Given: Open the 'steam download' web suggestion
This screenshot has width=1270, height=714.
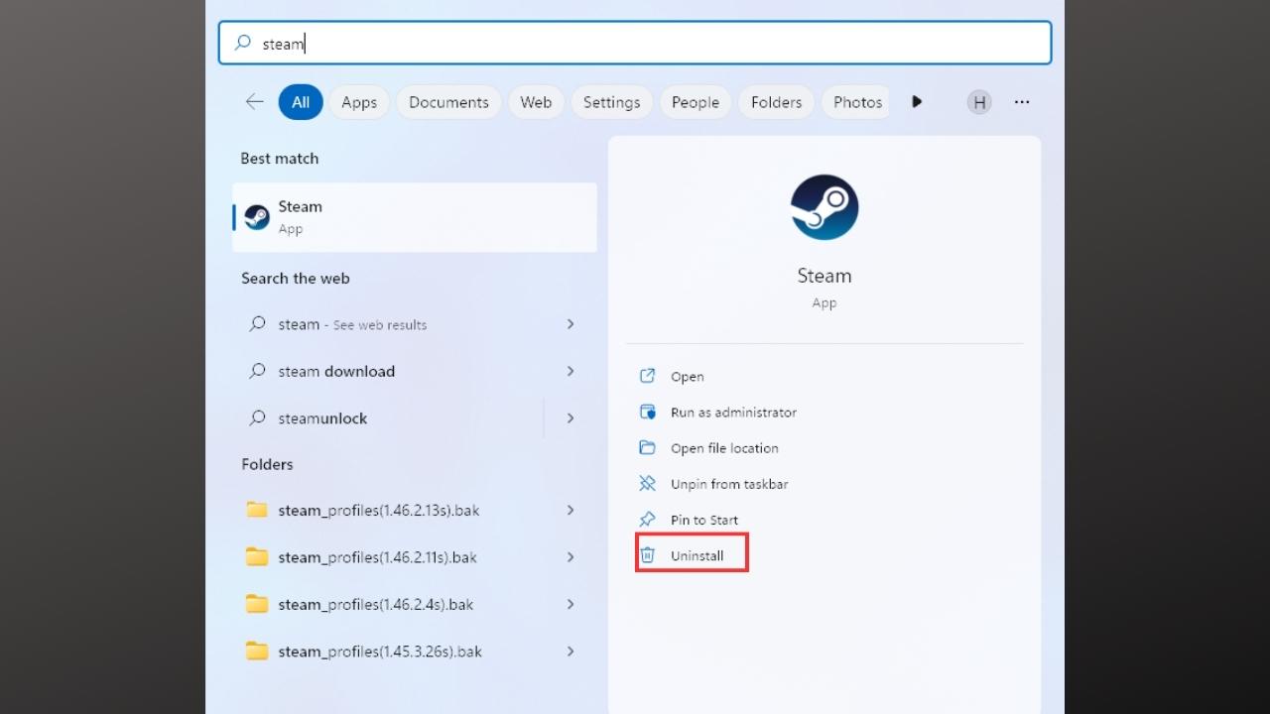Looking at the screenshot, I should (415, 371).
